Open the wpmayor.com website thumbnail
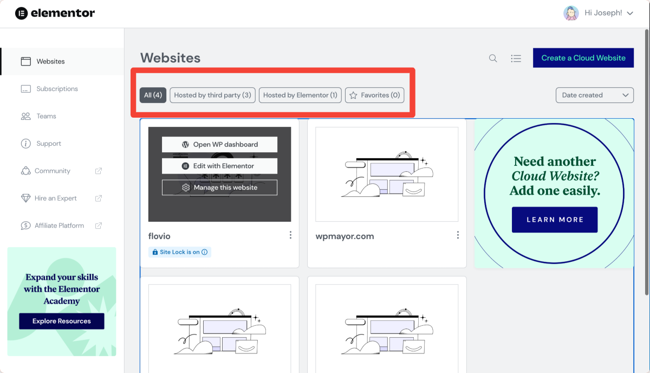 tap(387, 174)
